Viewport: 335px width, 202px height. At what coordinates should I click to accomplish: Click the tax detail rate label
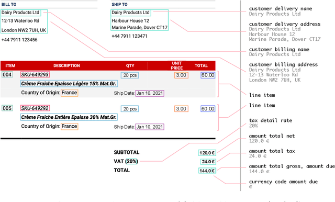pos(271,121)
